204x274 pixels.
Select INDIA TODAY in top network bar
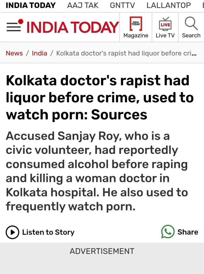coord(31,5)
